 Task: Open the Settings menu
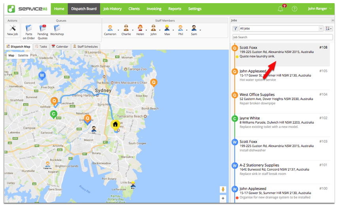tap(194, 9)
